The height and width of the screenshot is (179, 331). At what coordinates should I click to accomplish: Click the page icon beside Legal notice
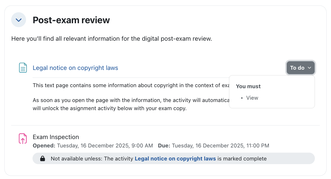pos(23,68)
